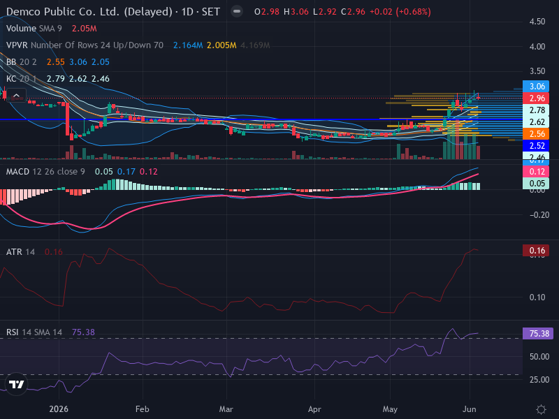
Task: Click the 0.10 ATR scale label
Action: [x=537, y=297]
